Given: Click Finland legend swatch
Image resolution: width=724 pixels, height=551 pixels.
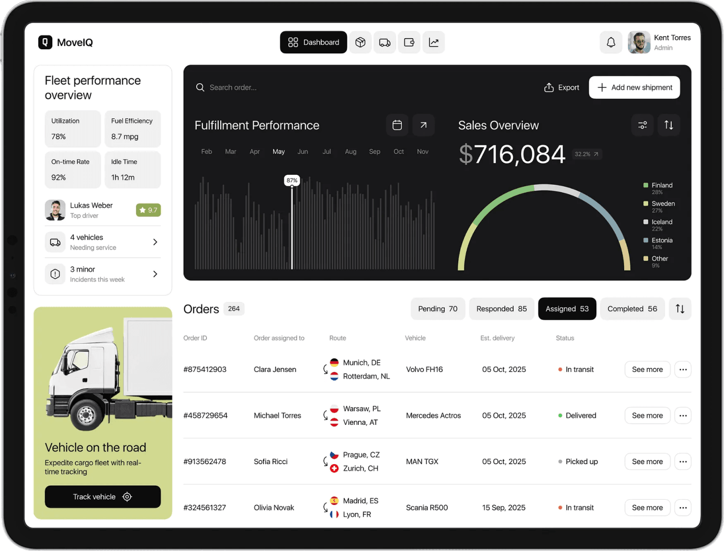Looking at the screenshot, I should tap(646, 185).
